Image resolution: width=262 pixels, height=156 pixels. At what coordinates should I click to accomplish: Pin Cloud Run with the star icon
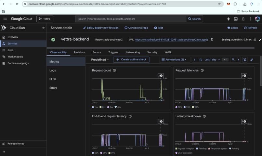pos(44,28)
